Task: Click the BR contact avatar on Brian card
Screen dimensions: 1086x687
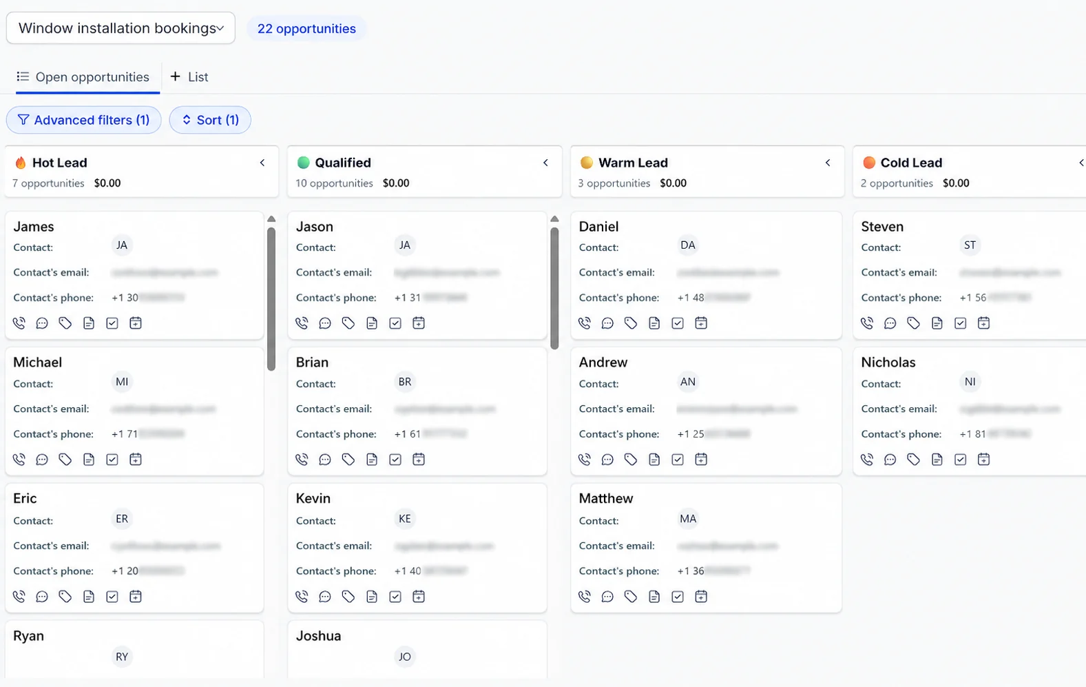Action: (x=405, y=382)
